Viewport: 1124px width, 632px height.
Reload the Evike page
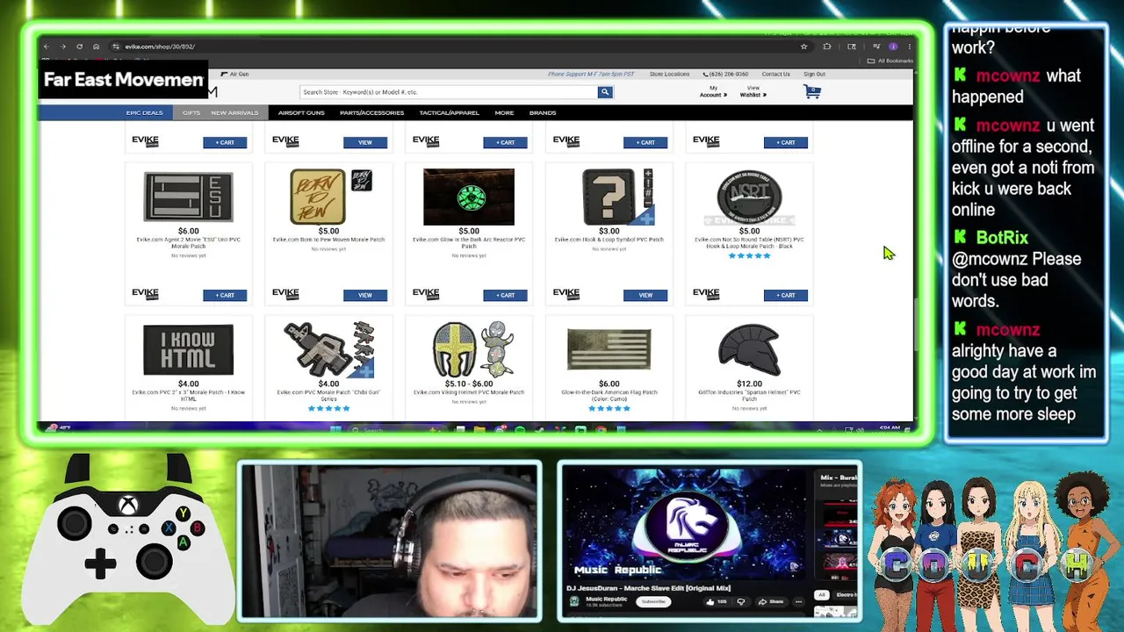pyautogui.click(x=79, y=47)
